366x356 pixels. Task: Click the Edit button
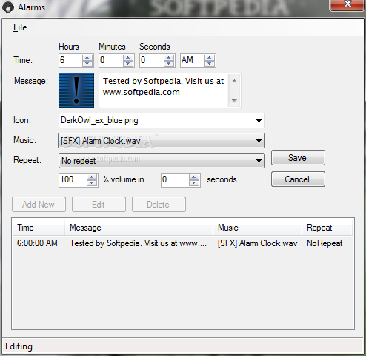(99, 205)
